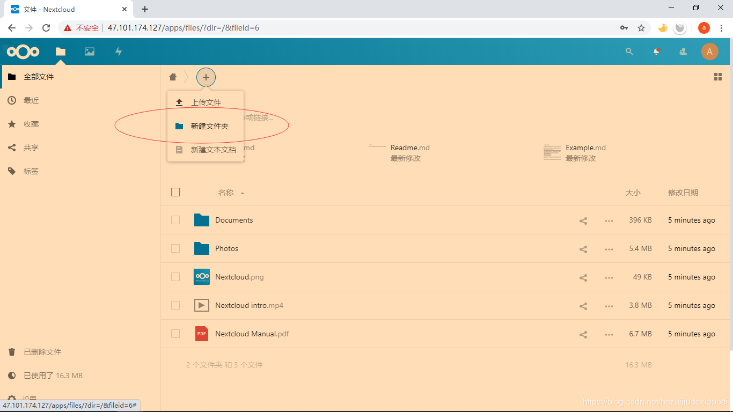Select 收藏 in the sidebar
Screen dimensions: 733x412
tap(80, 124)
